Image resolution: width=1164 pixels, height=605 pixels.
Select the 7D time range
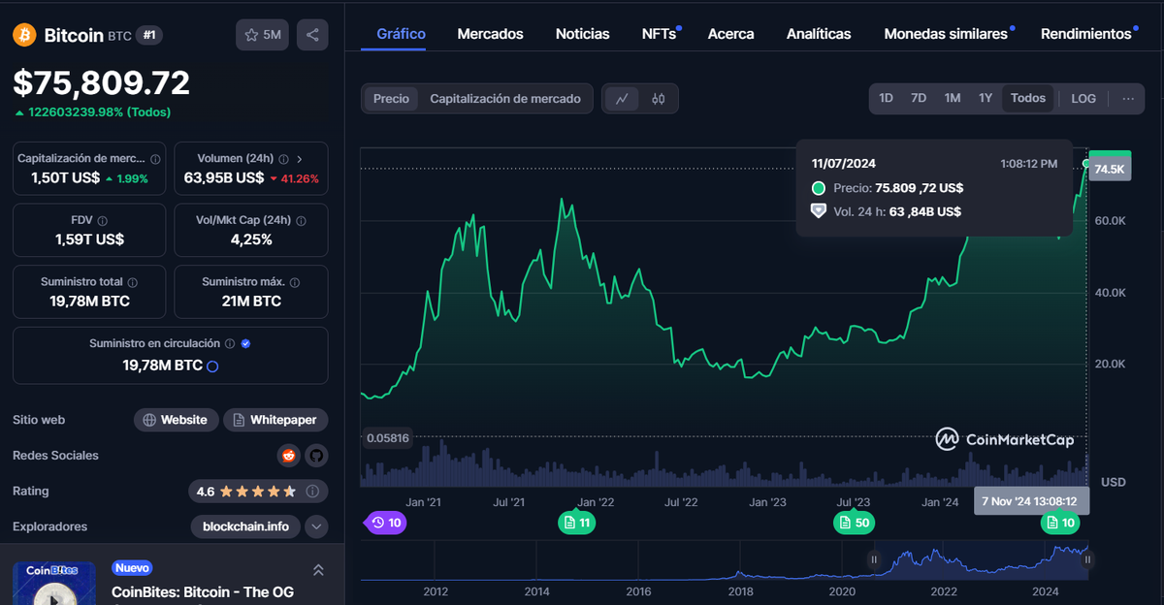(919, 98)
